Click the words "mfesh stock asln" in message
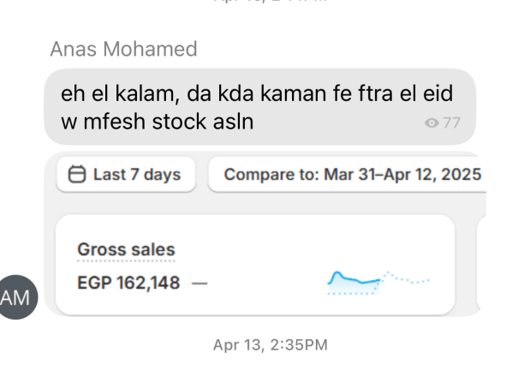The width and height of the screenshot is (518, 365). click(x=169, y=122)
